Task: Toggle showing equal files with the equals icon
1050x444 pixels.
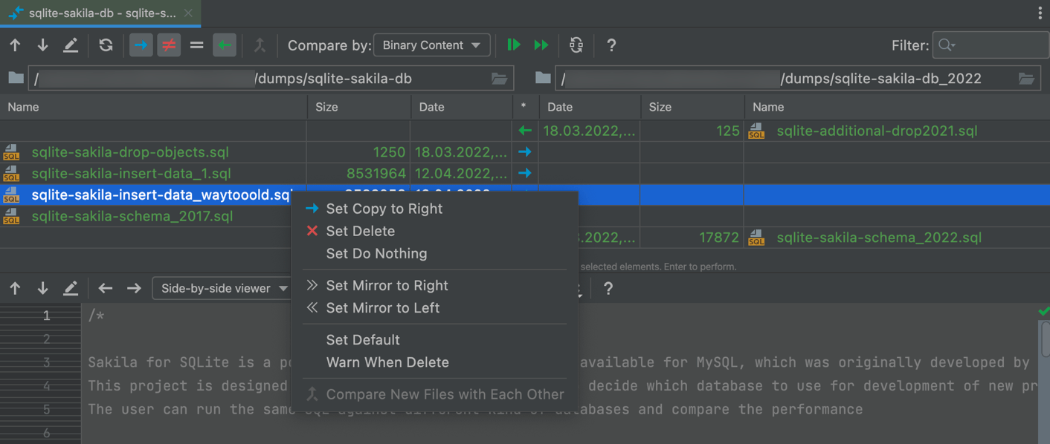Action: coord(196,45)
